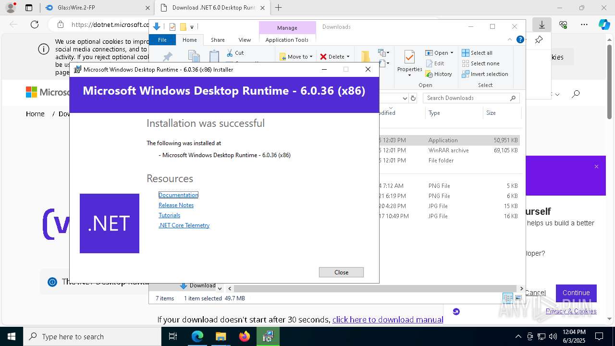
Task: Click the Explorer Help question mark icon
Action: [520, 39]
